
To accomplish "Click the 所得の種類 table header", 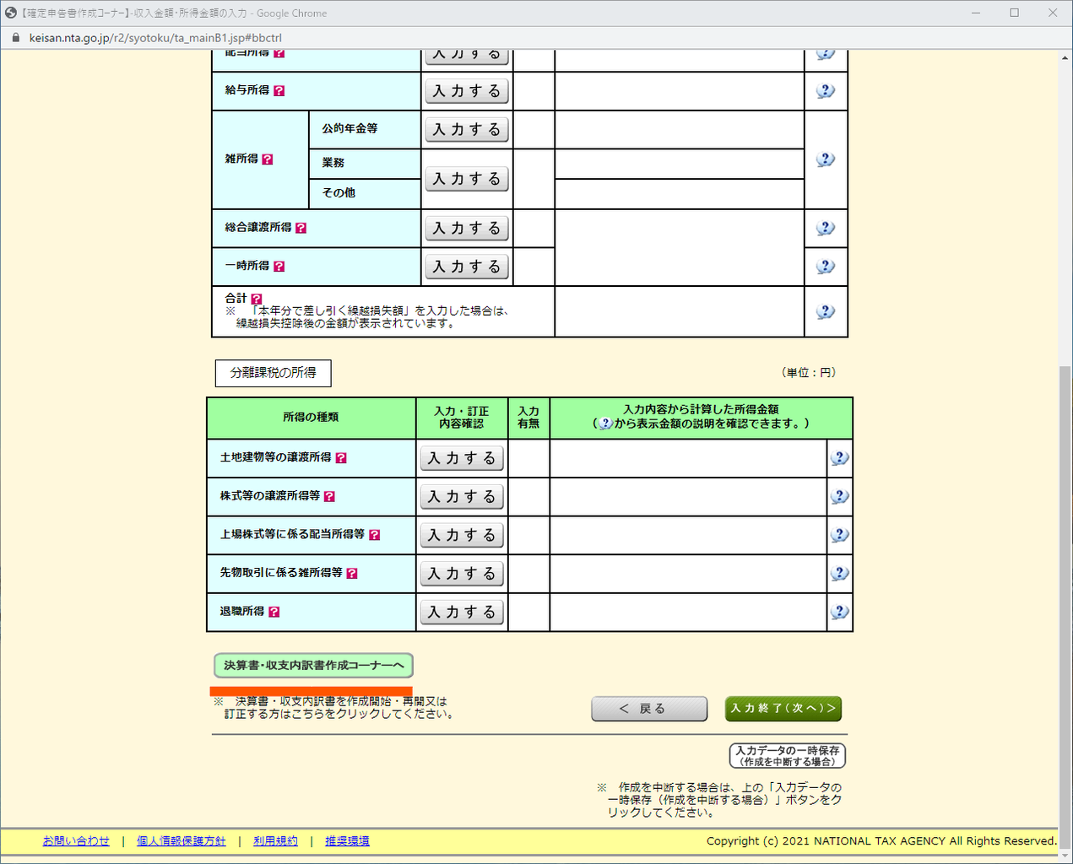I will (x=311, y=418).
